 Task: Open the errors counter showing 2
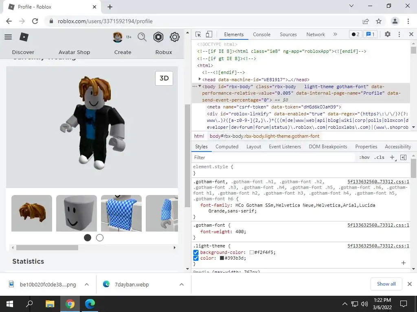(x=355, y=34)
